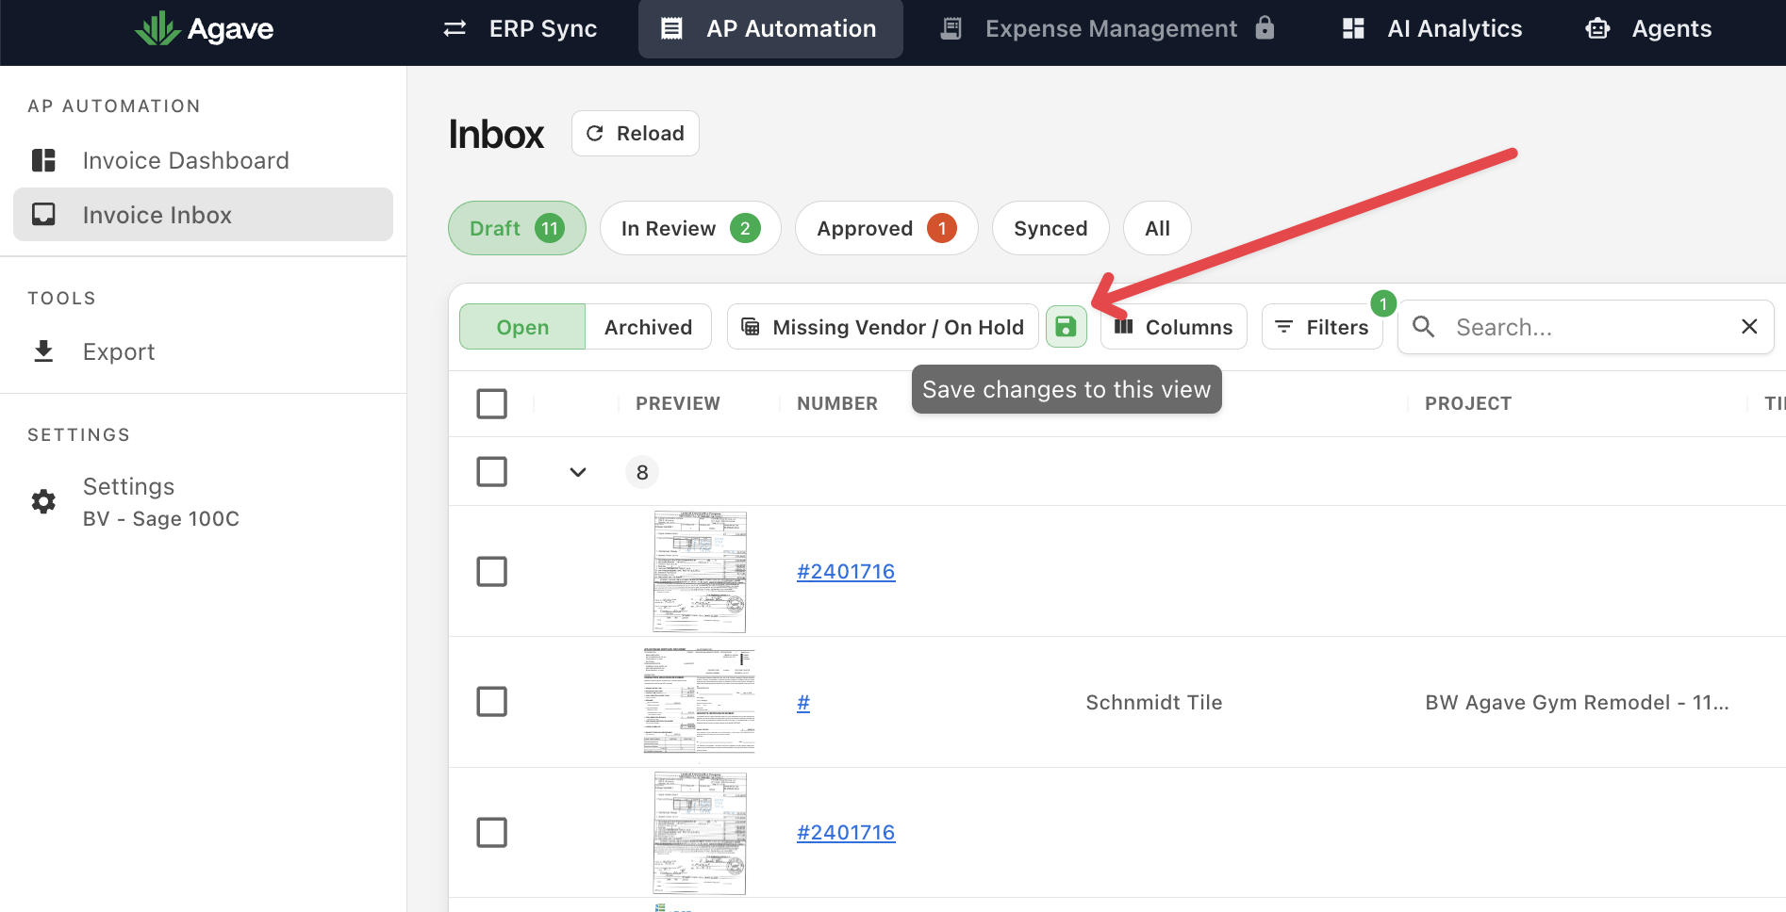Save changes to this view
The width and height of the screenshot is (1786, 912).
(1066, 327)
